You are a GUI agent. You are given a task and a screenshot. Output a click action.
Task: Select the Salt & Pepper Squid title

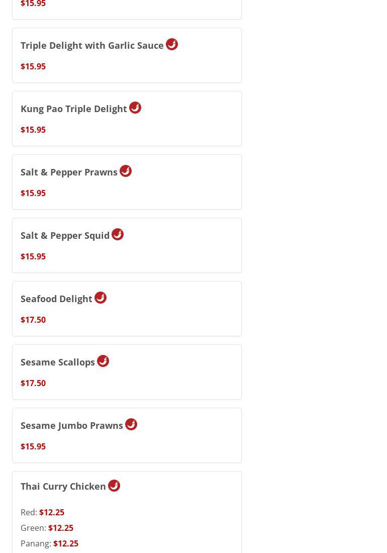coord(65,236)
